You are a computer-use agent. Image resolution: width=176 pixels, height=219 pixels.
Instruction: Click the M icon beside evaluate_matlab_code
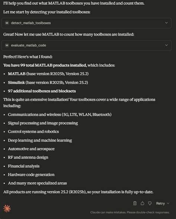[7, 45]
